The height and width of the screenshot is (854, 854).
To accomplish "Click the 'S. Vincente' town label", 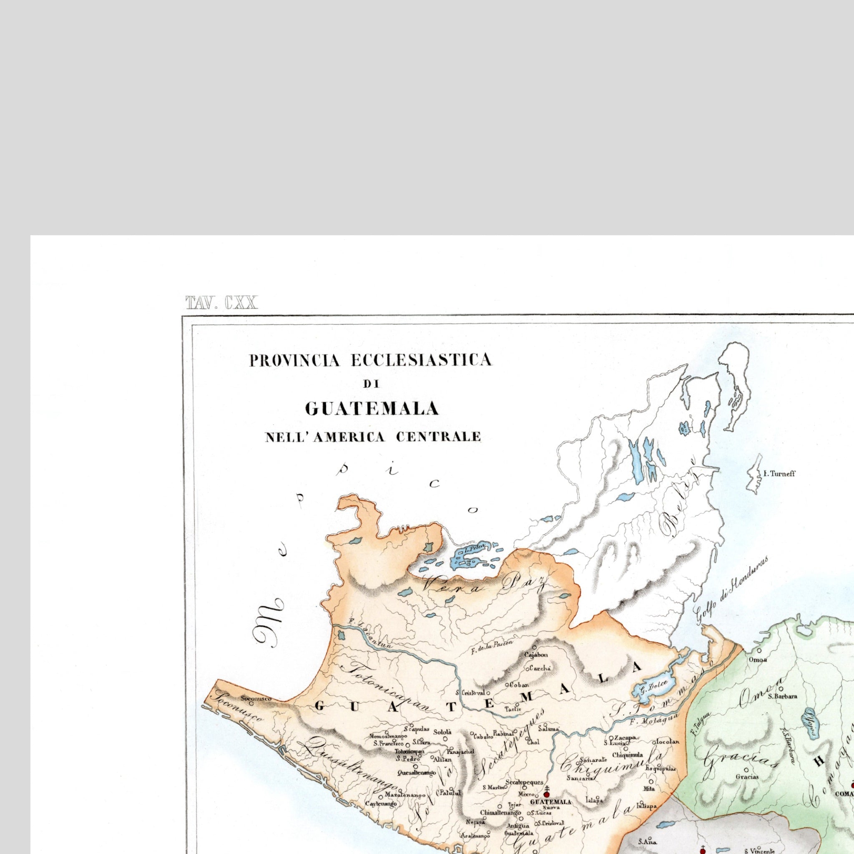I will pyautogui.click(x=759, y=851).
